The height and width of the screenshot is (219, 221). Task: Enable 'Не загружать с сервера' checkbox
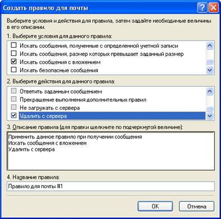pos(14,107)
